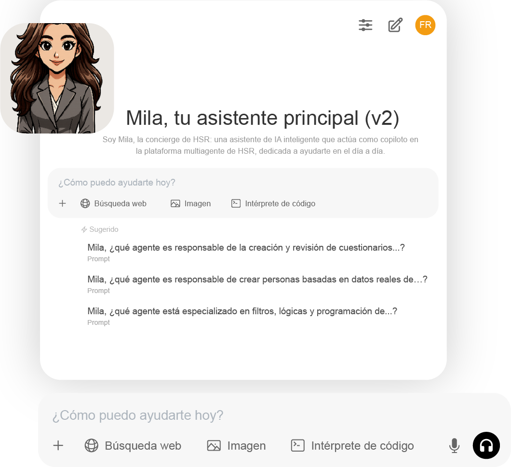The image size is (511, 467).
Task: Start voice mode with headphones button
Action: point(486,445)
